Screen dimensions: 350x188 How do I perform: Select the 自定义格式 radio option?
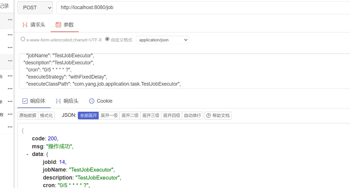pos(107,39)
